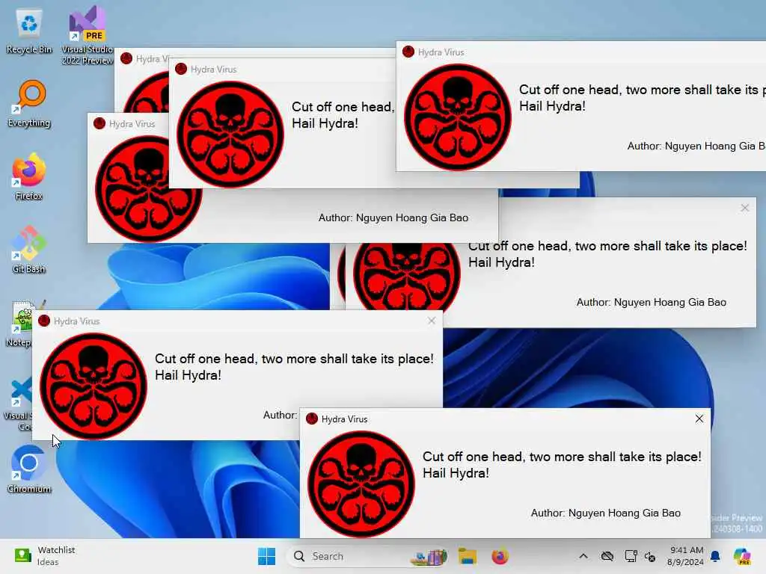Click the Hydra skull logo in frontmost window
This screenshot has height=574, width=766.
[x=361, y=484]
